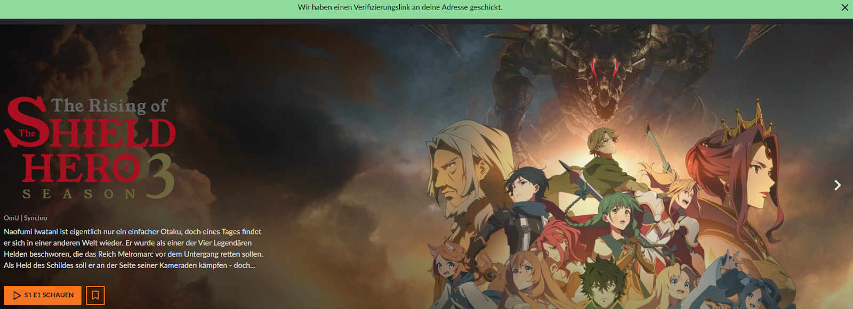Dismiss the verification link notification banner
This screenshot has width=853, height=309.
(x=844, y=7)
